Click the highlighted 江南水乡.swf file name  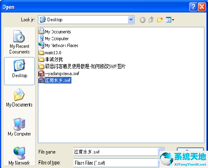point(58,80)
